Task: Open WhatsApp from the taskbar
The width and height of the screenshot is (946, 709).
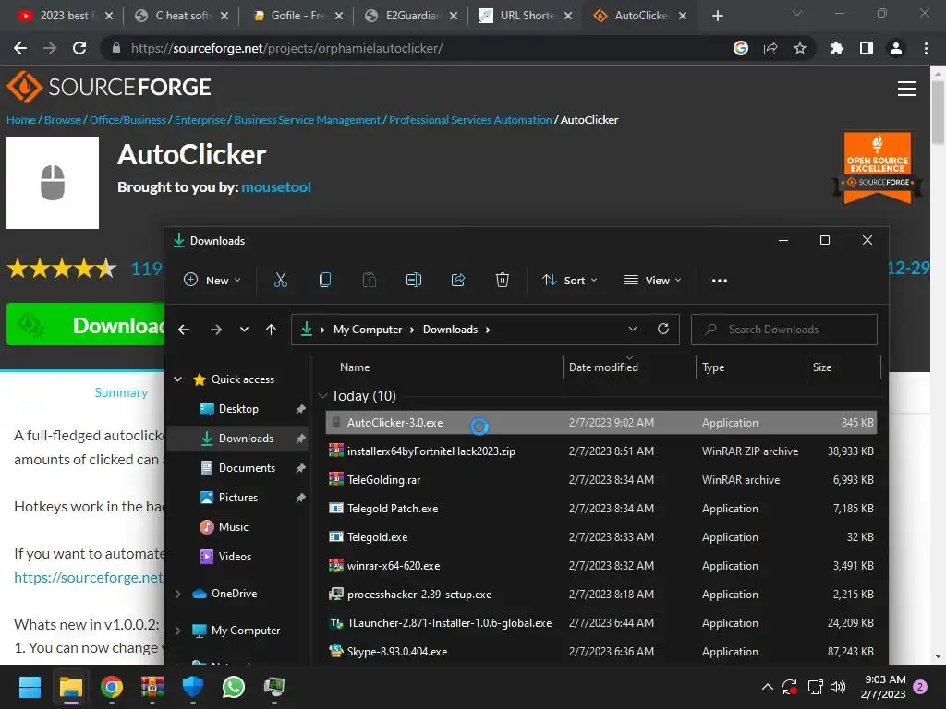Action: (234, 687)
